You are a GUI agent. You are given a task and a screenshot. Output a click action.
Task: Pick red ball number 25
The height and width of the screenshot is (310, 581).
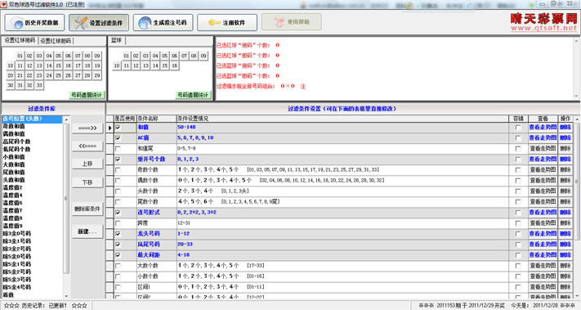pos(59,75)
